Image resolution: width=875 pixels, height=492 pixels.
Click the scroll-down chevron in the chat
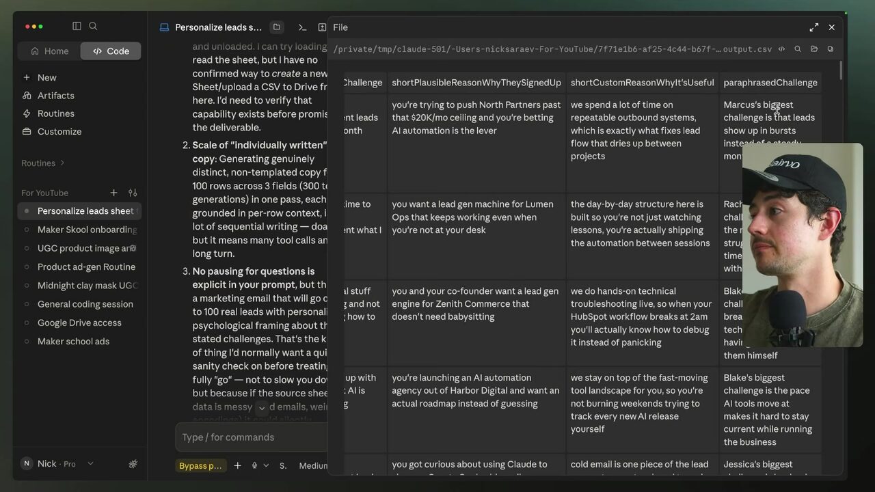coord(261,408)
